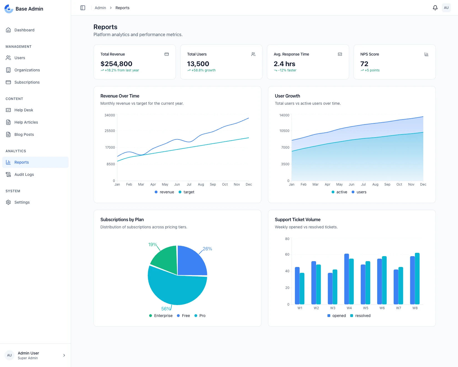This screenshot has width=458, height=367.
Task: Select the Blog Posts icon
Action: 8,134
